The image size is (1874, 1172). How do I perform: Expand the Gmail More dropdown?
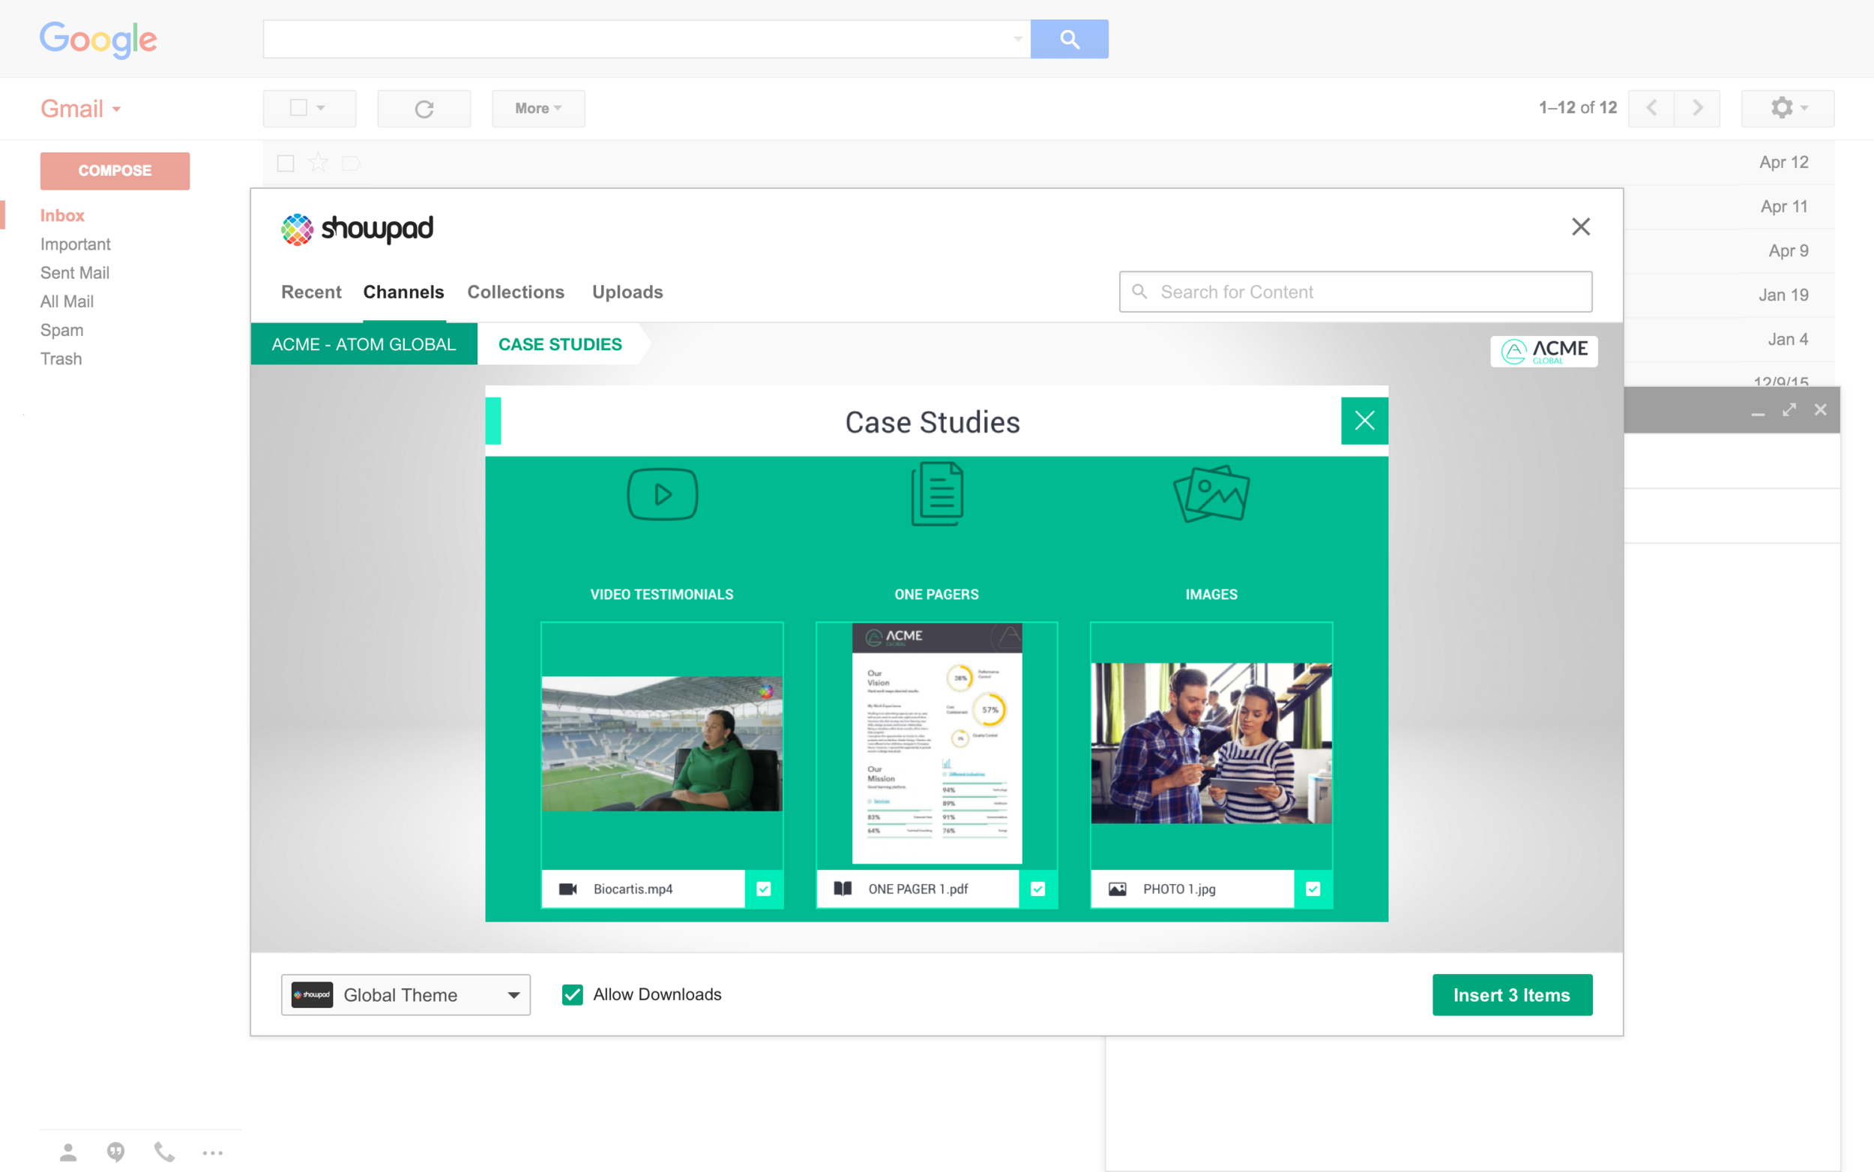(537, 109)
